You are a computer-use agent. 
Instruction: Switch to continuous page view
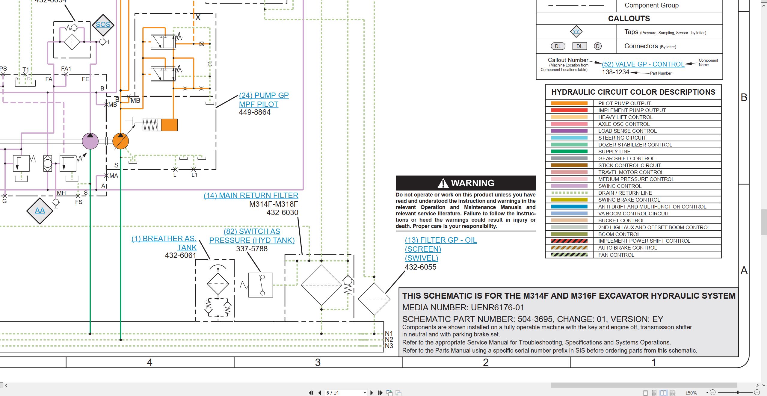coord(654,393)
